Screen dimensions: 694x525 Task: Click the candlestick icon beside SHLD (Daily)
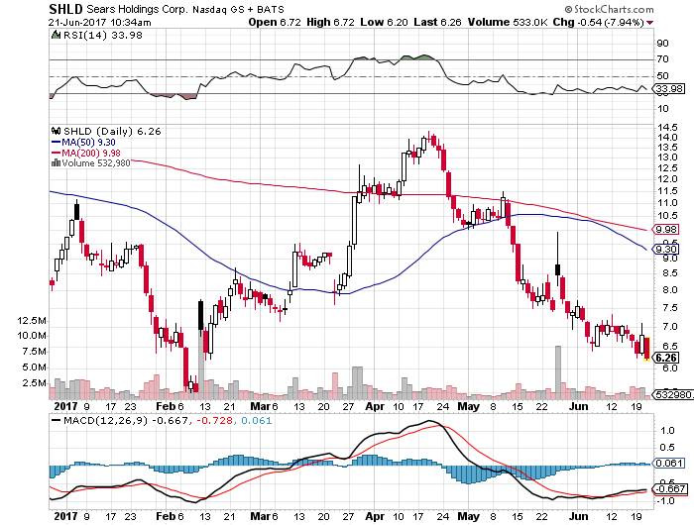56,131
